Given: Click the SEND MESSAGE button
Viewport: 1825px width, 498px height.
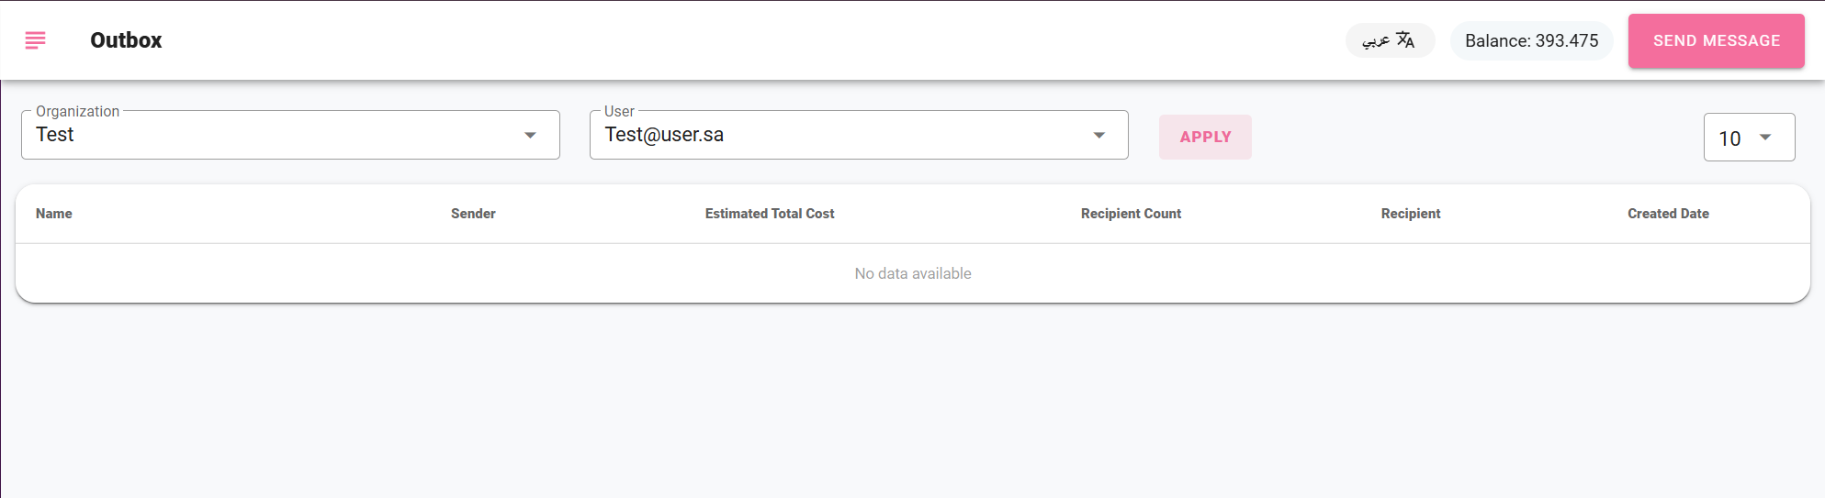Looking at the screenshot, I should coord(1716,40).
